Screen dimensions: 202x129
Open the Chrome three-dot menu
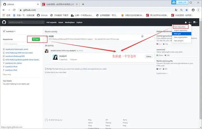click(198, 10)
